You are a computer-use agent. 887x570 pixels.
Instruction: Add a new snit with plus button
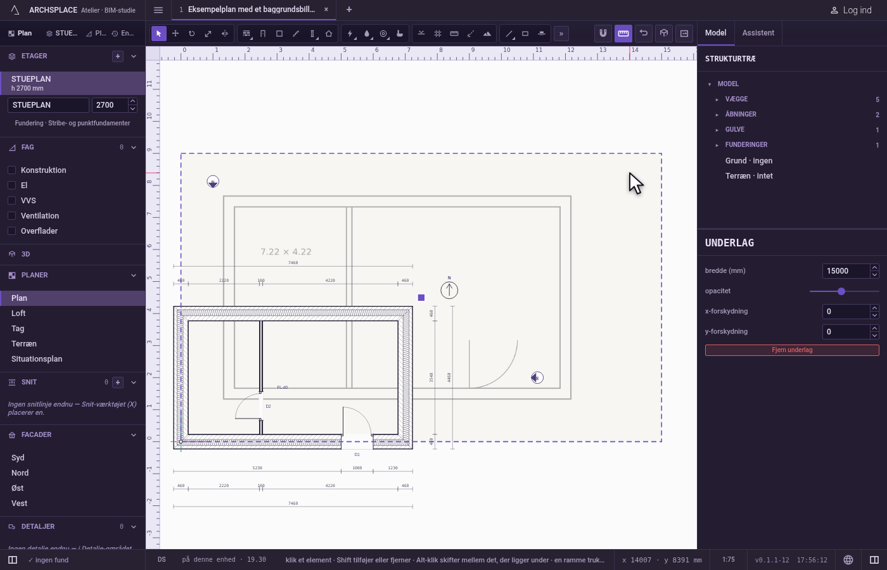(x=118, y=383)
